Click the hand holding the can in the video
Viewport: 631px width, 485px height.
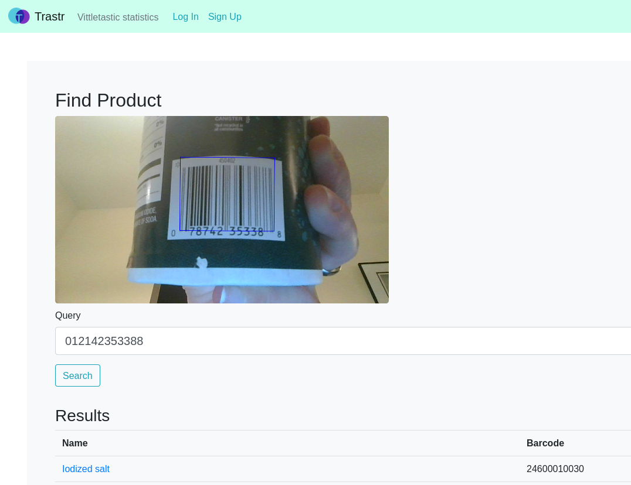click(331, 193)
